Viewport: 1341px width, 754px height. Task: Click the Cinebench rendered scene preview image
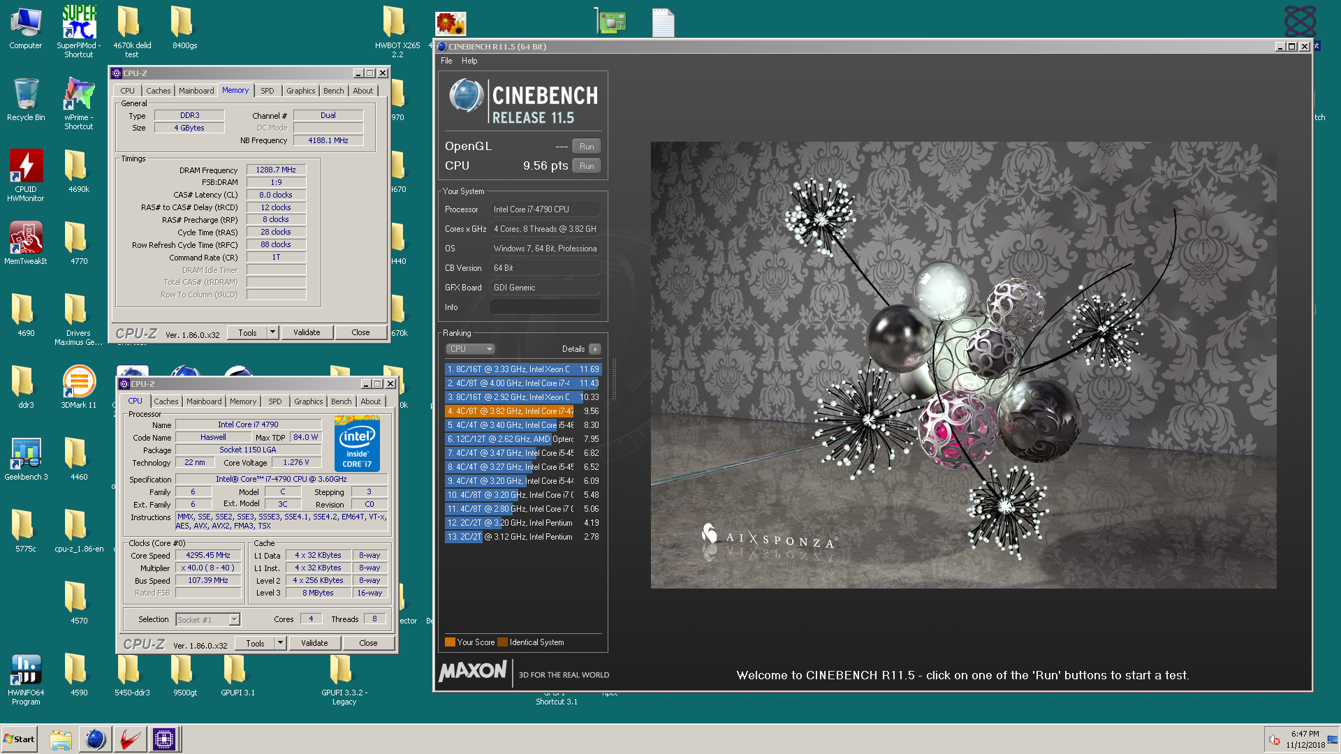point(963,365)
